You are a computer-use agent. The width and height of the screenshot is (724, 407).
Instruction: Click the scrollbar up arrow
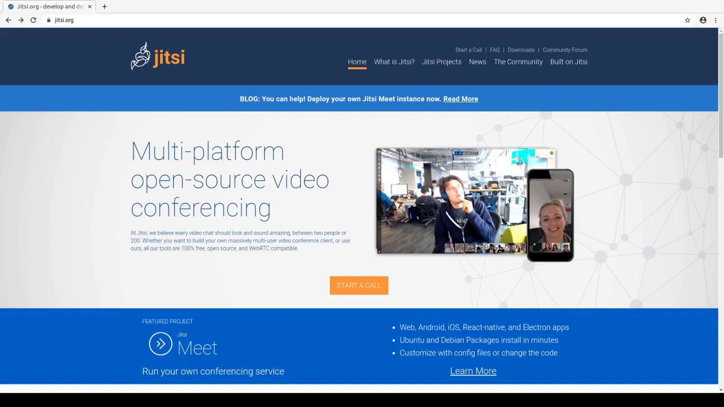pos(721,31)
